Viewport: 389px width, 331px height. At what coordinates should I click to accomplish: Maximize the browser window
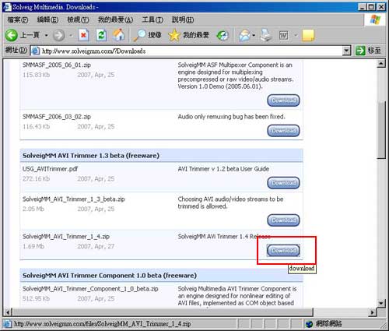(372, 7)
